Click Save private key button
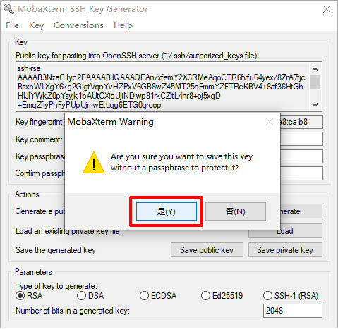The height and width of the screenshot is (329, 338). pyautogui.click(x=285, y=250)
